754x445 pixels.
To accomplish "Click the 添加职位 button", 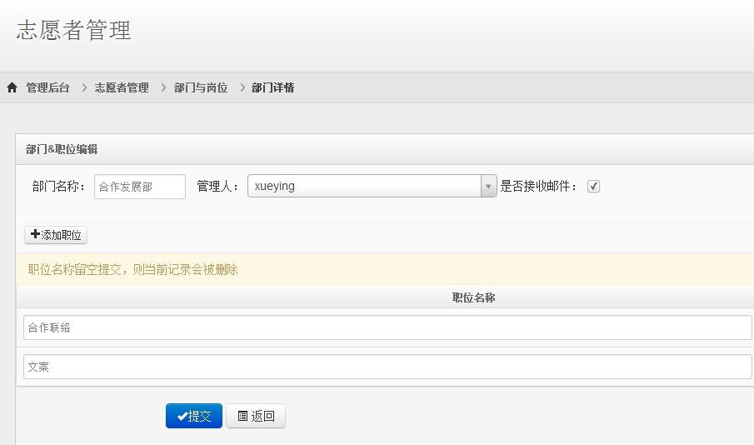I will point(56,235).
